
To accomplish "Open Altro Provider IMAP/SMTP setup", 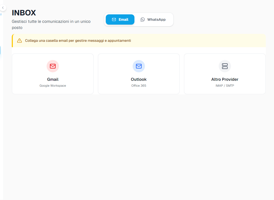I will coord(225,74).
